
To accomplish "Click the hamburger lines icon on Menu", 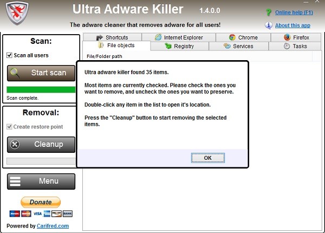I will 15,181.
